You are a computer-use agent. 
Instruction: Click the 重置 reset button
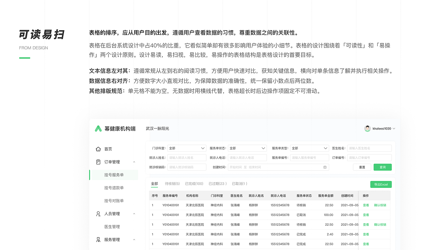pos(362,167)
